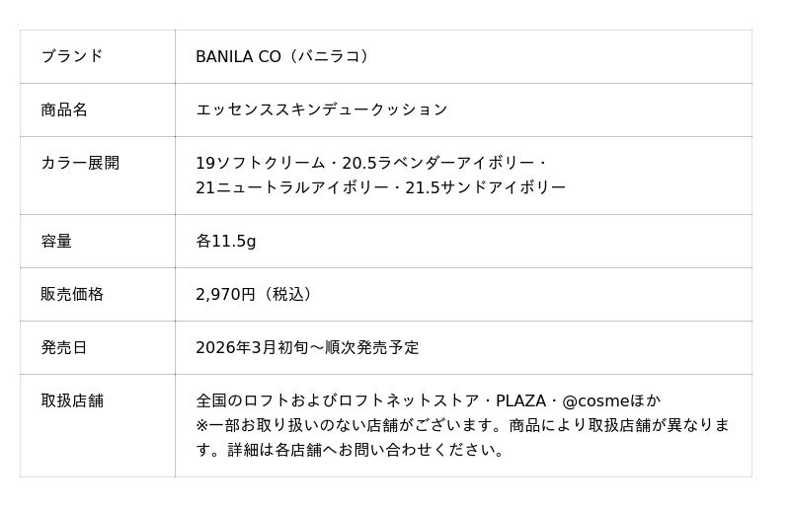Image resolution: width=790 pixels, height=507 pixels.
Task: Click the カラー展開 label cell
Action: pyautogui.click(x=80, y=163)
